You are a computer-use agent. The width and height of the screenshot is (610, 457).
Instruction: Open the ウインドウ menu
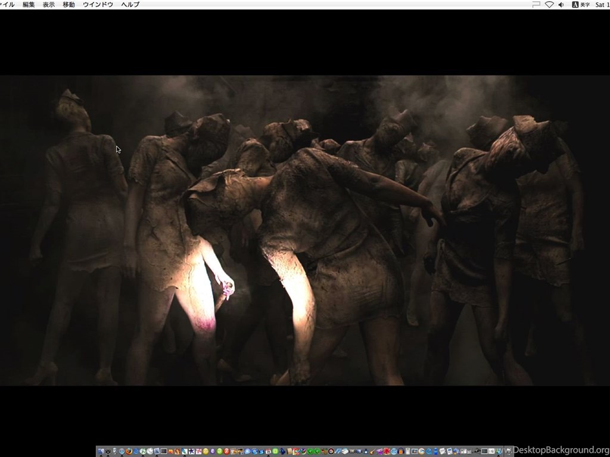[98, 5]
